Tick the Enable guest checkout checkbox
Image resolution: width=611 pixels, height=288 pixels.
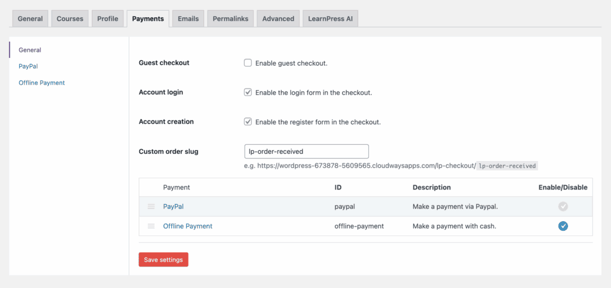[248, 63]
